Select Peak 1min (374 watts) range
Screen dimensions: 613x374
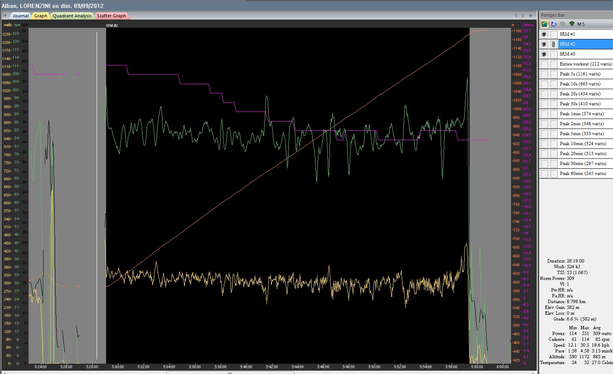(585, 114)
